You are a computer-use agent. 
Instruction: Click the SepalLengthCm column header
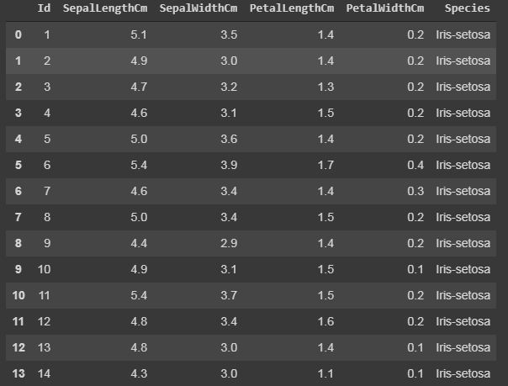pos(105,8)
